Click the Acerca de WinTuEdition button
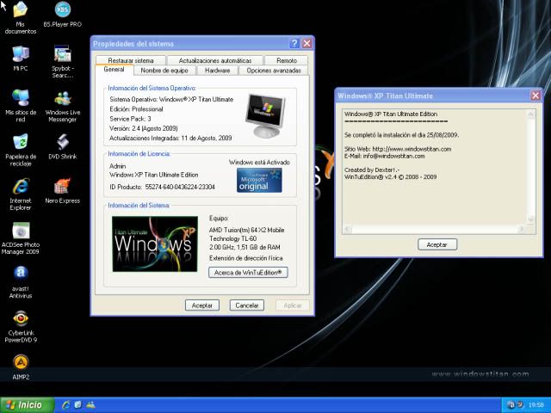The height and width of the screenshot is (413, 551). [248, 273]
